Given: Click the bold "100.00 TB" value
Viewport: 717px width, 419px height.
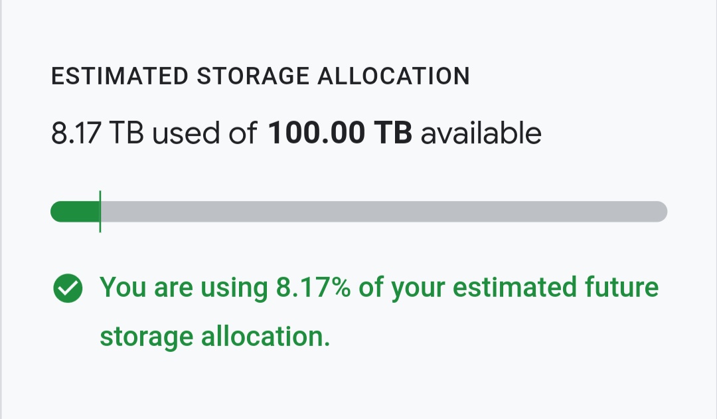Looking at the screenshot, I should tap(340, 133).
